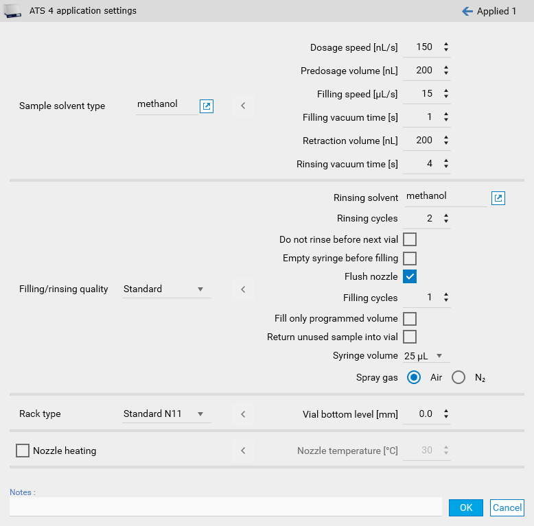Click the back arrow beside Applied 1
This screenshot has width=534, height=526.
pyautogui.click(x=468, y=11)
